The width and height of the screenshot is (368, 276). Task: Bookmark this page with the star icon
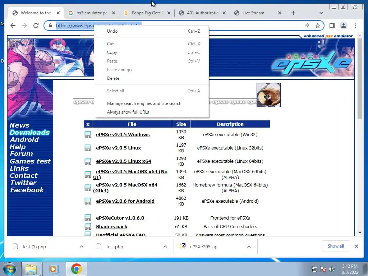pyautogui.click(x=318, y=26)
